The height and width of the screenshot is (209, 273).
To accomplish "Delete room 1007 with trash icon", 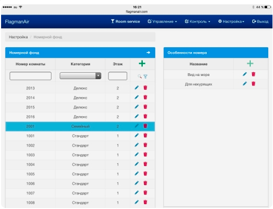I will tap(145, 193).
